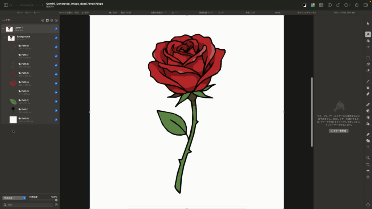Open the Colors palette from the top toolbar
The height and width of the screenshot is (209, 372).
313,5
